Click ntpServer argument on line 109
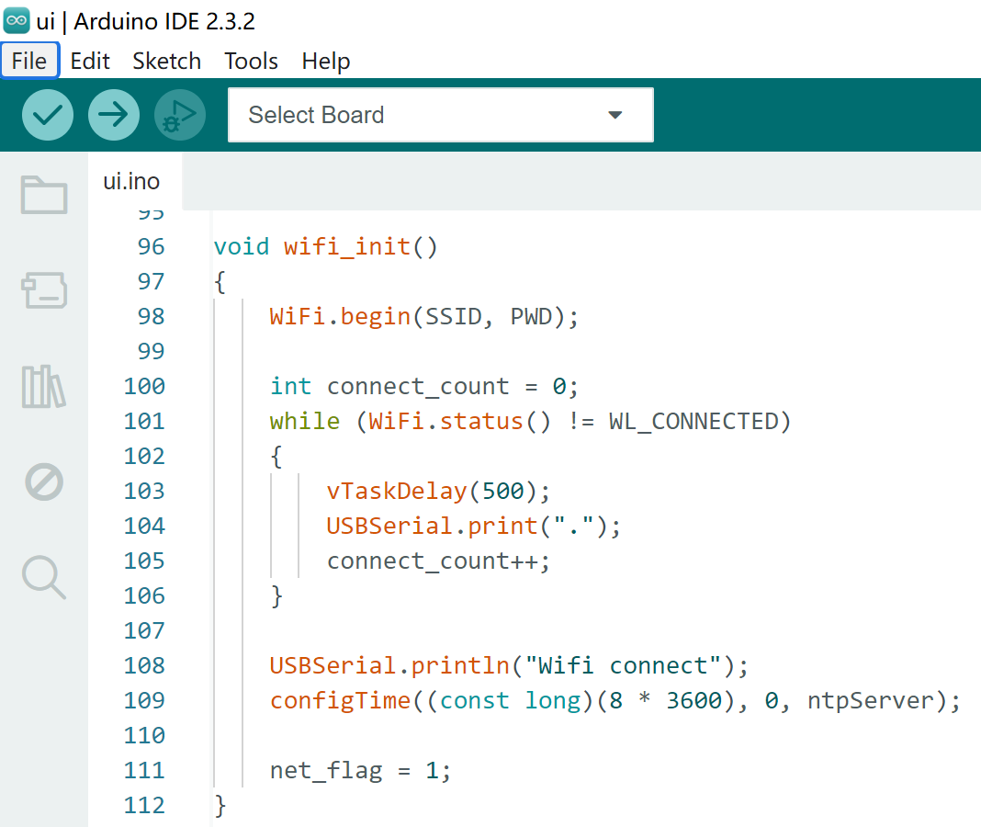The height and width of the screenshot is (827, 981). [871, 700]
